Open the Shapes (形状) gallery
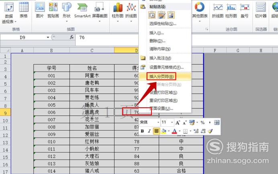This screenshot has width=278, height=174. [66, 12]
